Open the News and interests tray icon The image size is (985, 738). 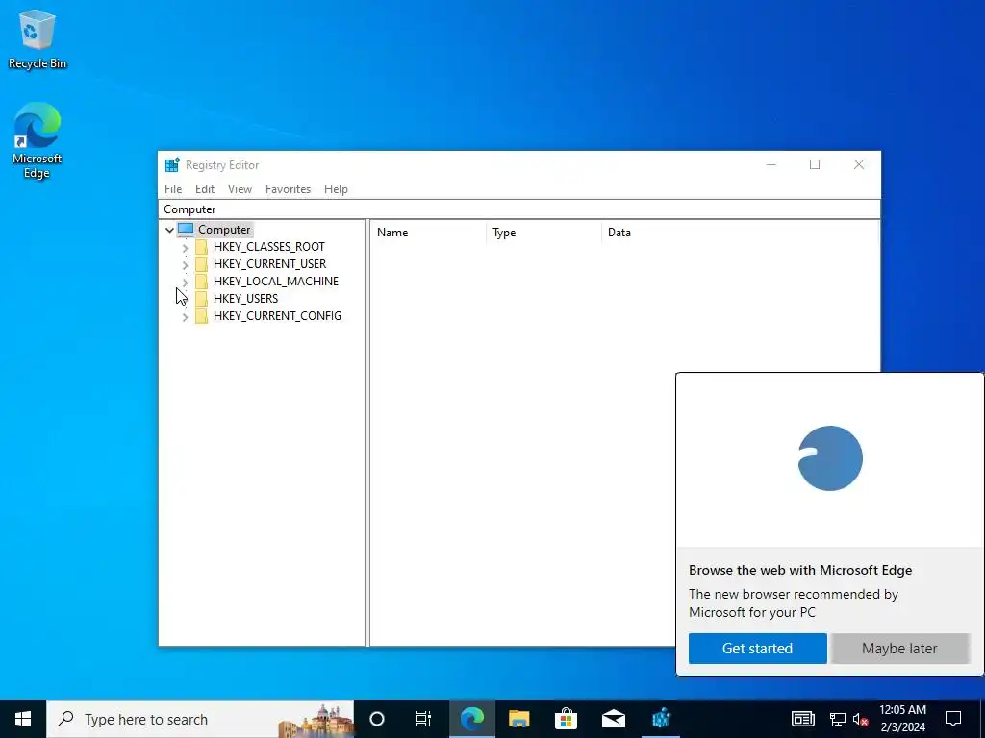click(x=803, y=719)
